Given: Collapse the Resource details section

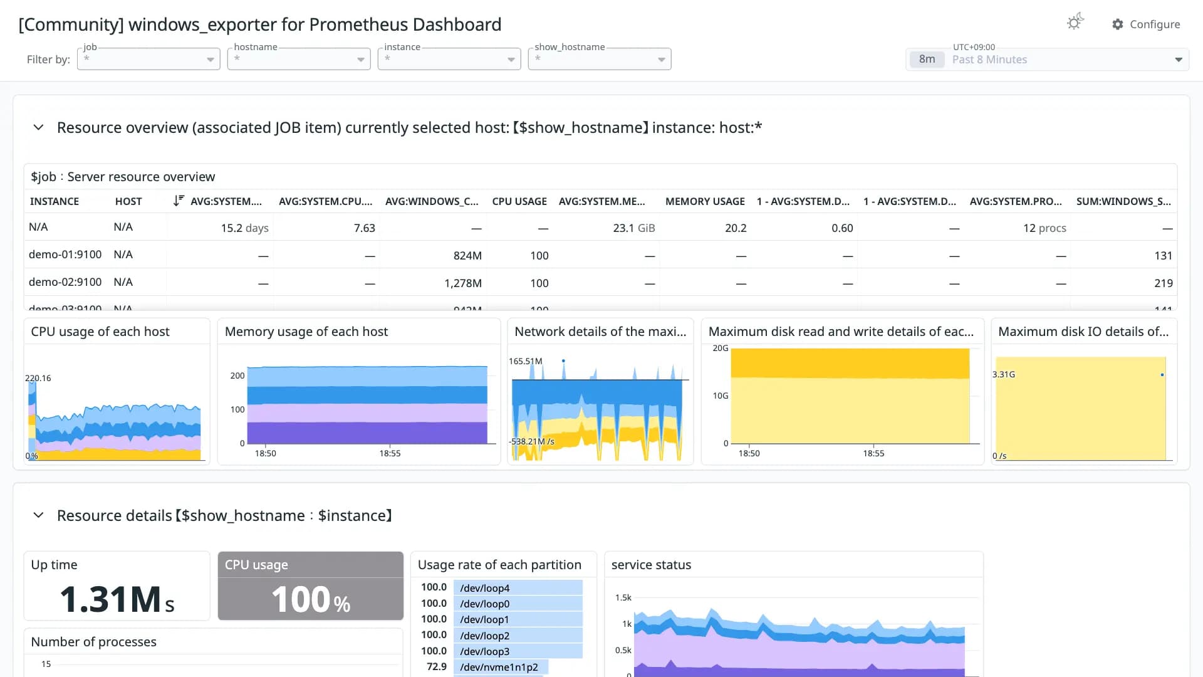Looking at the screenshot, I should [x=38, y=515].
